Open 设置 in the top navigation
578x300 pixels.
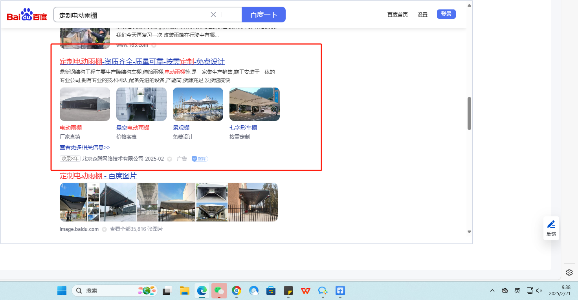tap(422, 15)
